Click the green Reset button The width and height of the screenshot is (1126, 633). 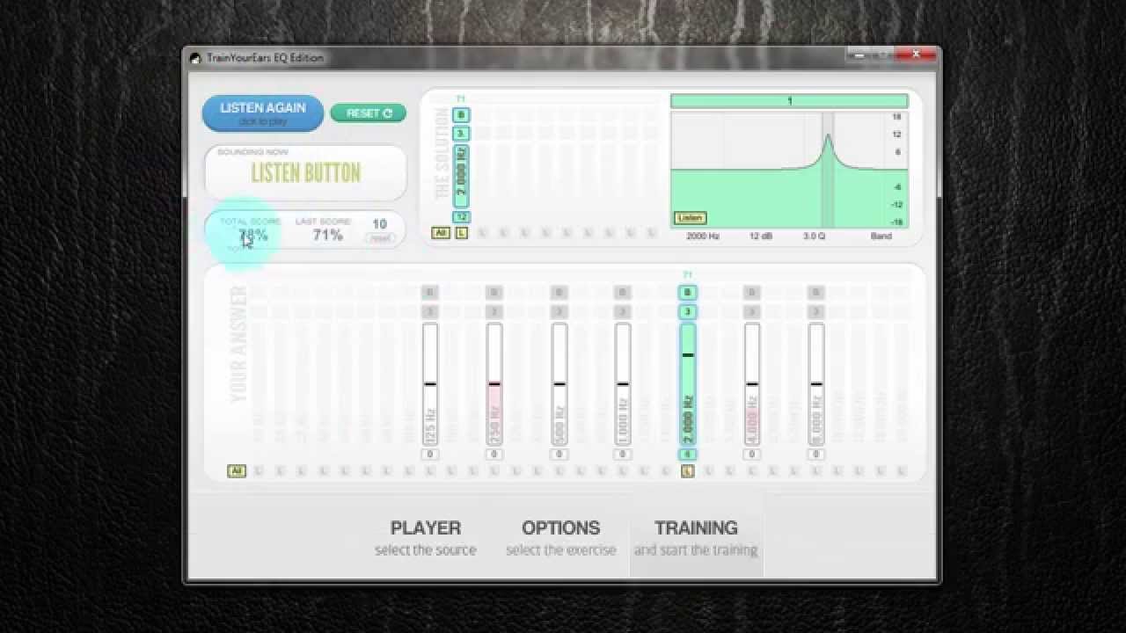(369, 113)
